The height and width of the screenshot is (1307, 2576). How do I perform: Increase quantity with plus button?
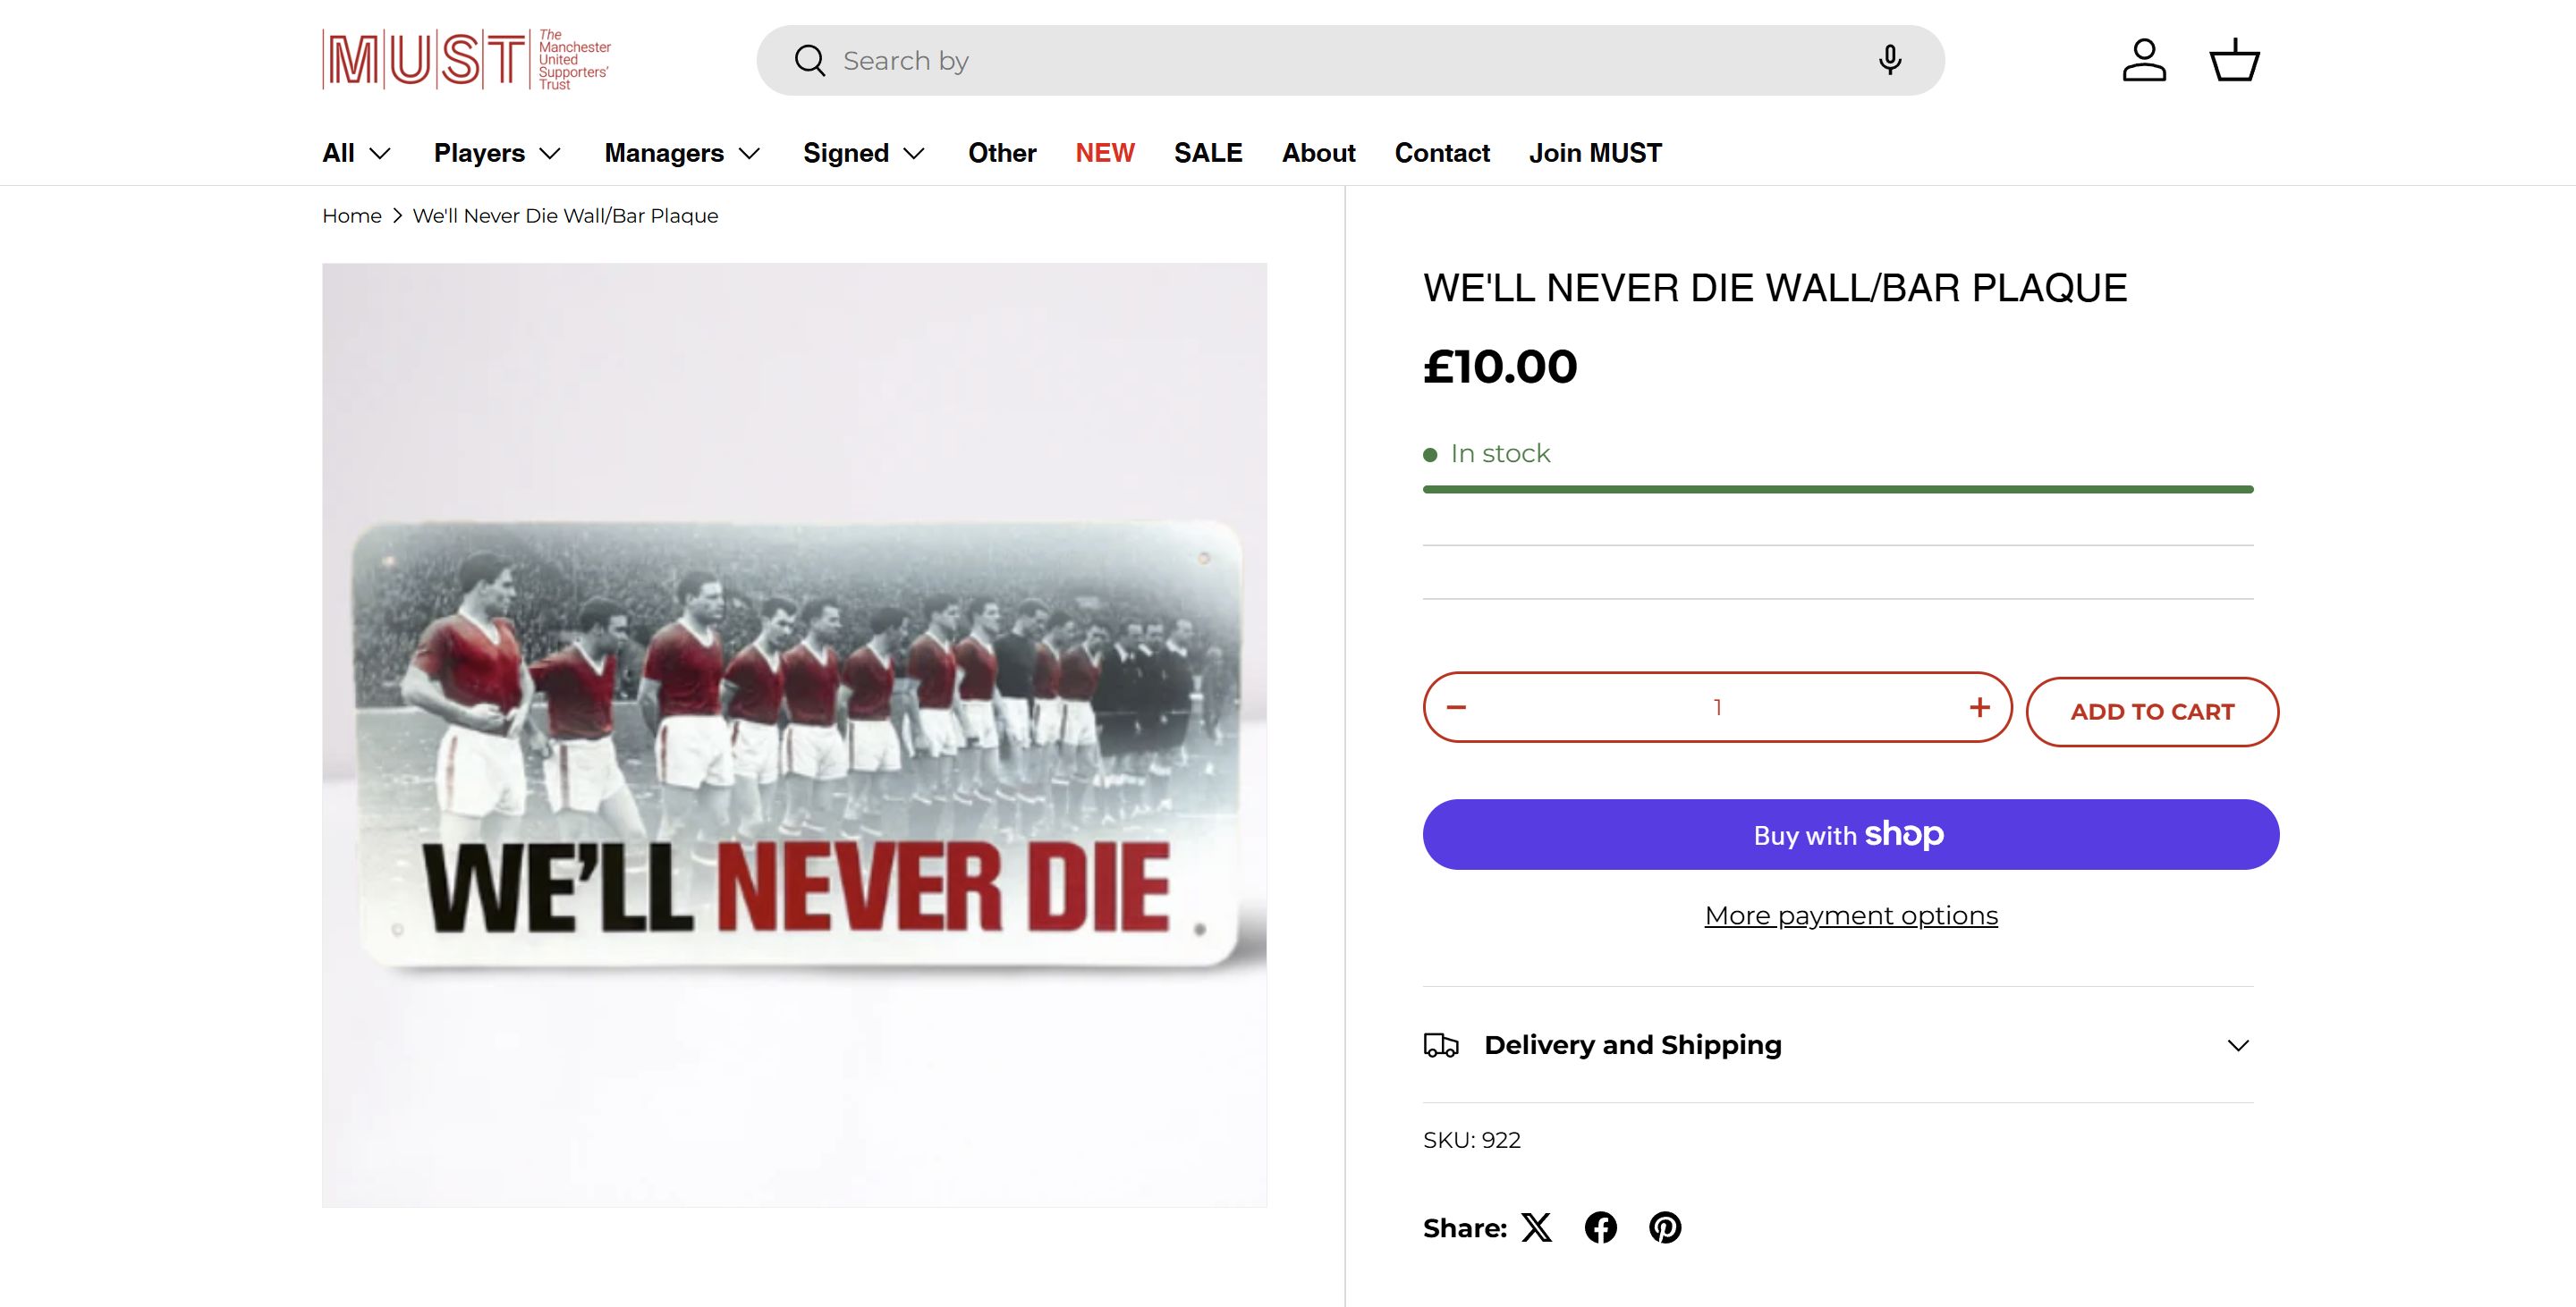[x=1979, y=707]
